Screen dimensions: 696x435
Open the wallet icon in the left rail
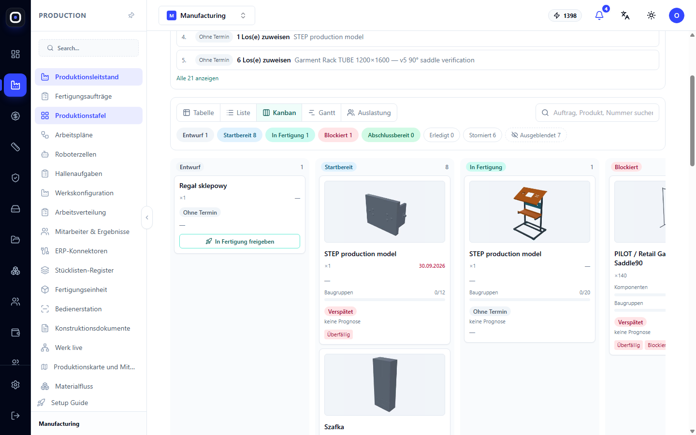(15, 333)
